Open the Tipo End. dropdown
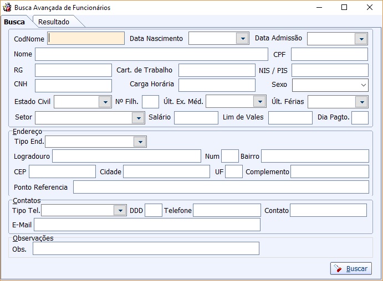This screenshot has height=281, width=383. 140,142
